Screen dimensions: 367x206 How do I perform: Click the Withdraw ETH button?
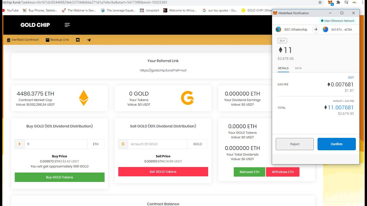pos(283,172)
